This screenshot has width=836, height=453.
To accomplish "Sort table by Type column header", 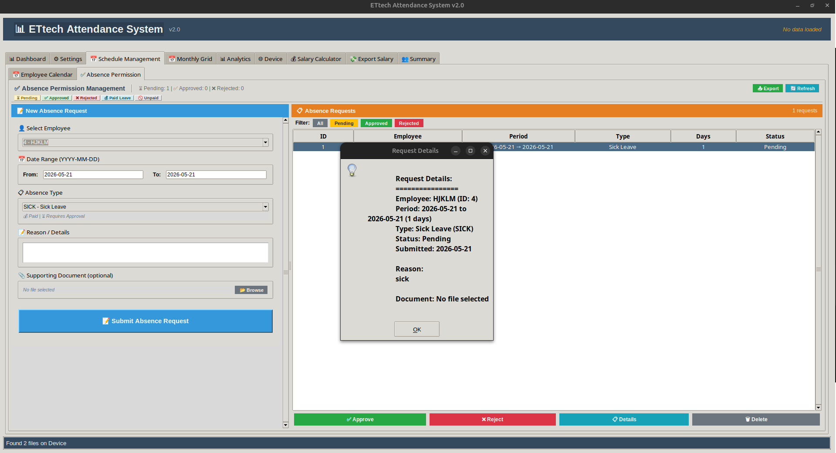I will (623, 136).
